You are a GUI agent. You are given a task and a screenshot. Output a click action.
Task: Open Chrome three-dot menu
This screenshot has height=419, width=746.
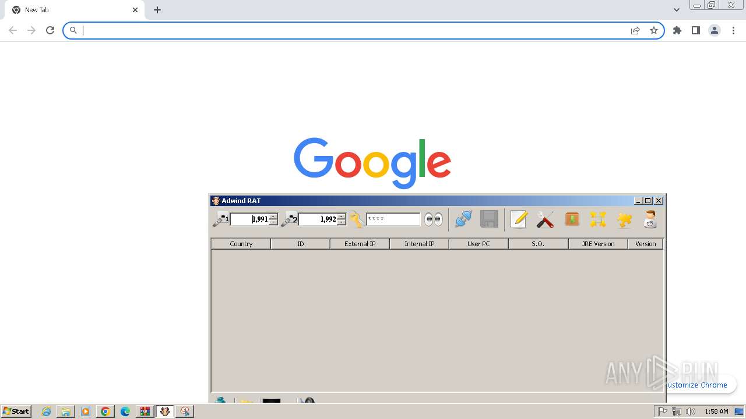coord(734,30)
